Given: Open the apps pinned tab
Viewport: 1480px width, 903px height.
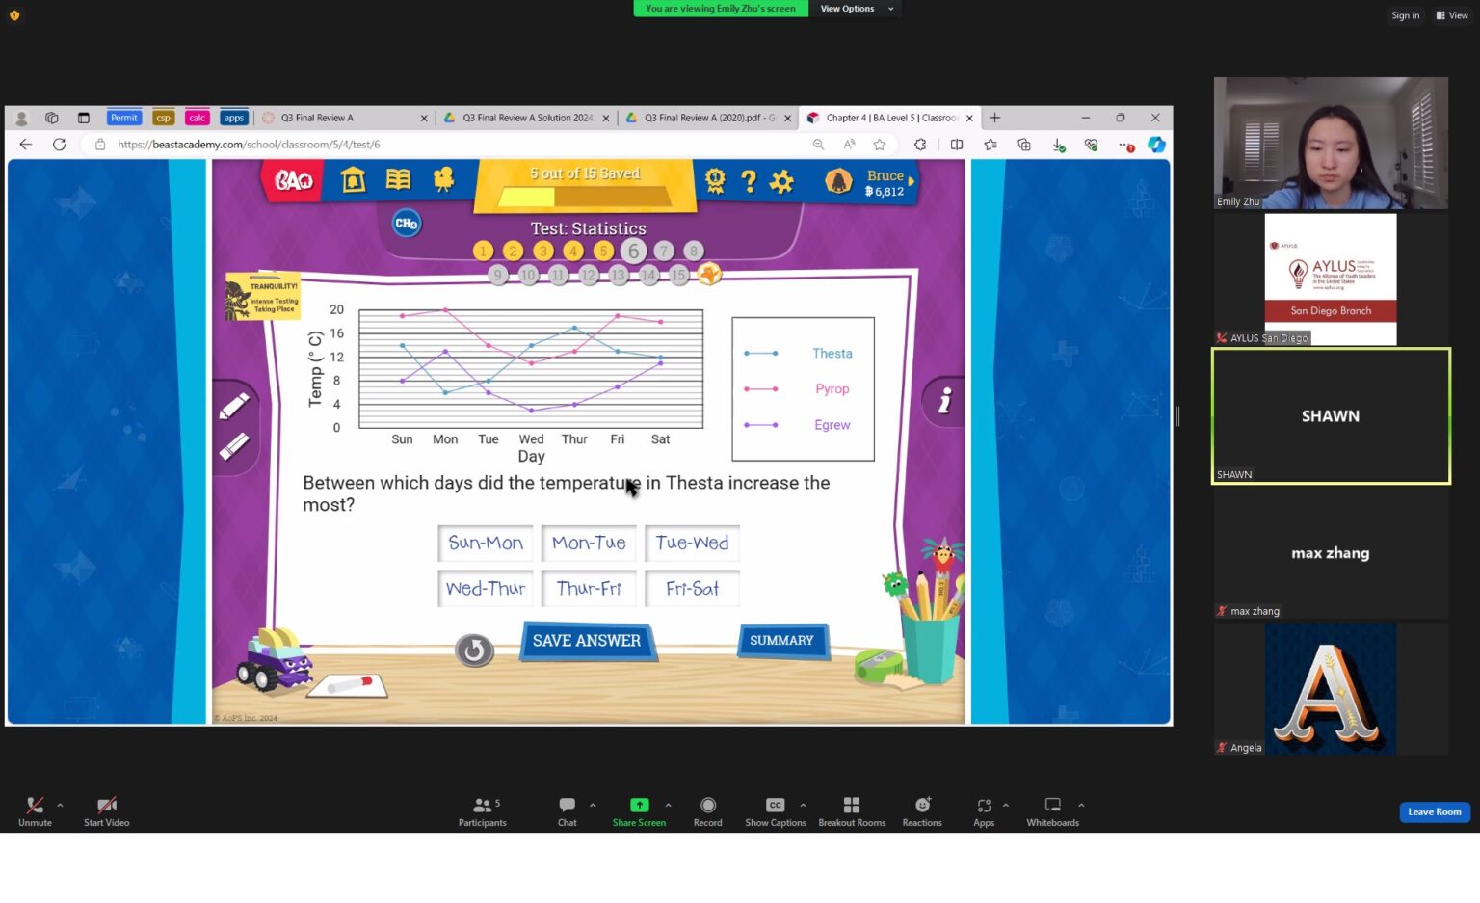Looking at the screenshot, I should [234, 118].
